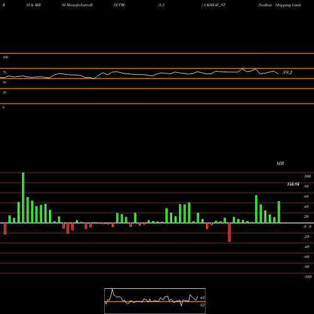Open the mini RSI preview chart at bottom
The image size is (314, 314).
coord(155,301)
